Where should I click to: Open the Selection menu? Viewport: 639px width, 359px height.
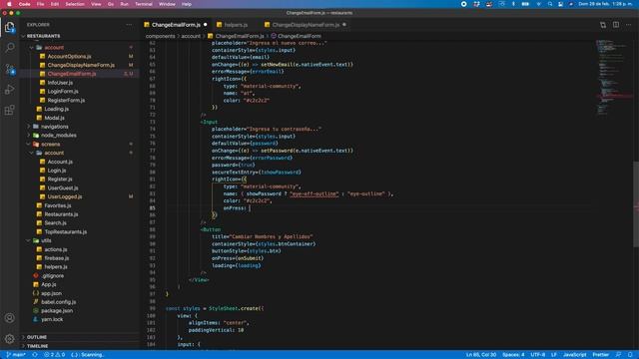75,4
